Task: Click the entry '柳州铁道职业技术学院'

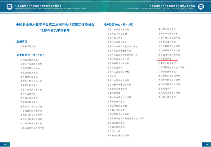Action: (x=31, y=119)
